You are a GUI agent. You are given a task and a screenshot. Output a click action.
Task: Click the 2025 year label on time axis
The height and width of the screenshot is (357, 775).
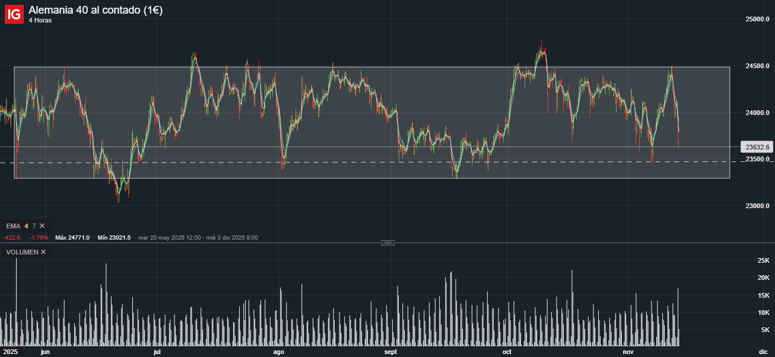click(x=10, y=352)
